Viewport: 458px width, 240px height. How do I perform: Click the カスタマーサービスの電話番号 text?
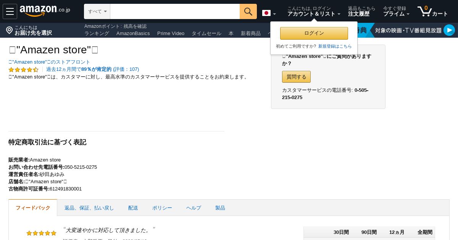pyautogui.click(x=325, y=94)
